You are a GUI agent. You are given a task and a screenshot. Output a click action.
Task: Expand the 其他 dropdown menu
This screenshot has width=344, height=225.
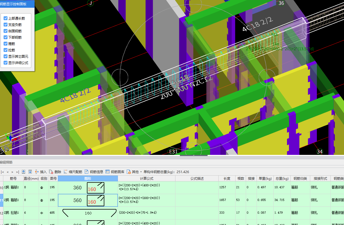pos(135,172)
